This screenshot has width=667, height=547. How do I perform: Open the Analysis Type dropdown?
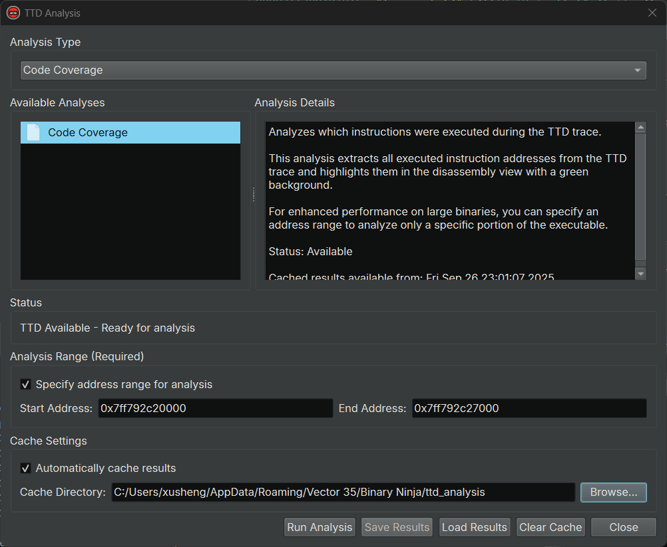pos(333,70)
